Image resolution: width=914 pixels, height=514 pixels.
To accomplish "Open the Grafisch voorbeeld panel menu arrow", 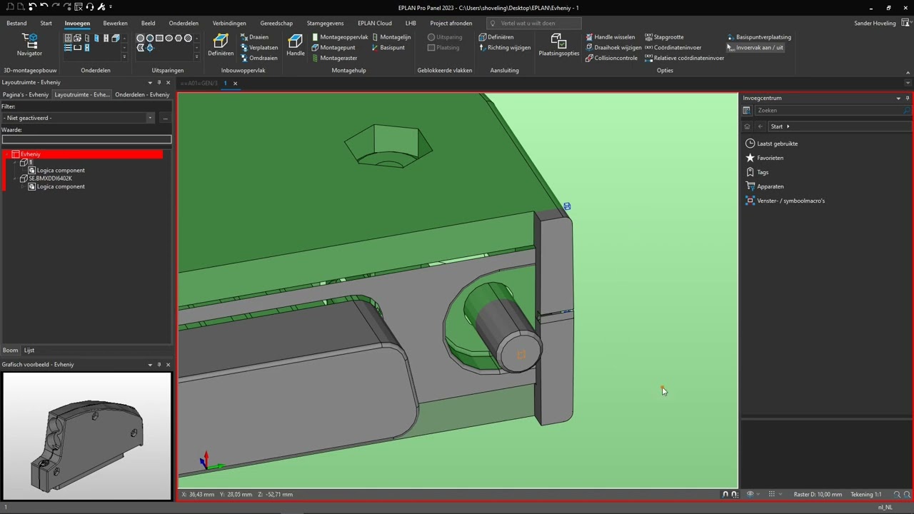I will click(149, 365).
